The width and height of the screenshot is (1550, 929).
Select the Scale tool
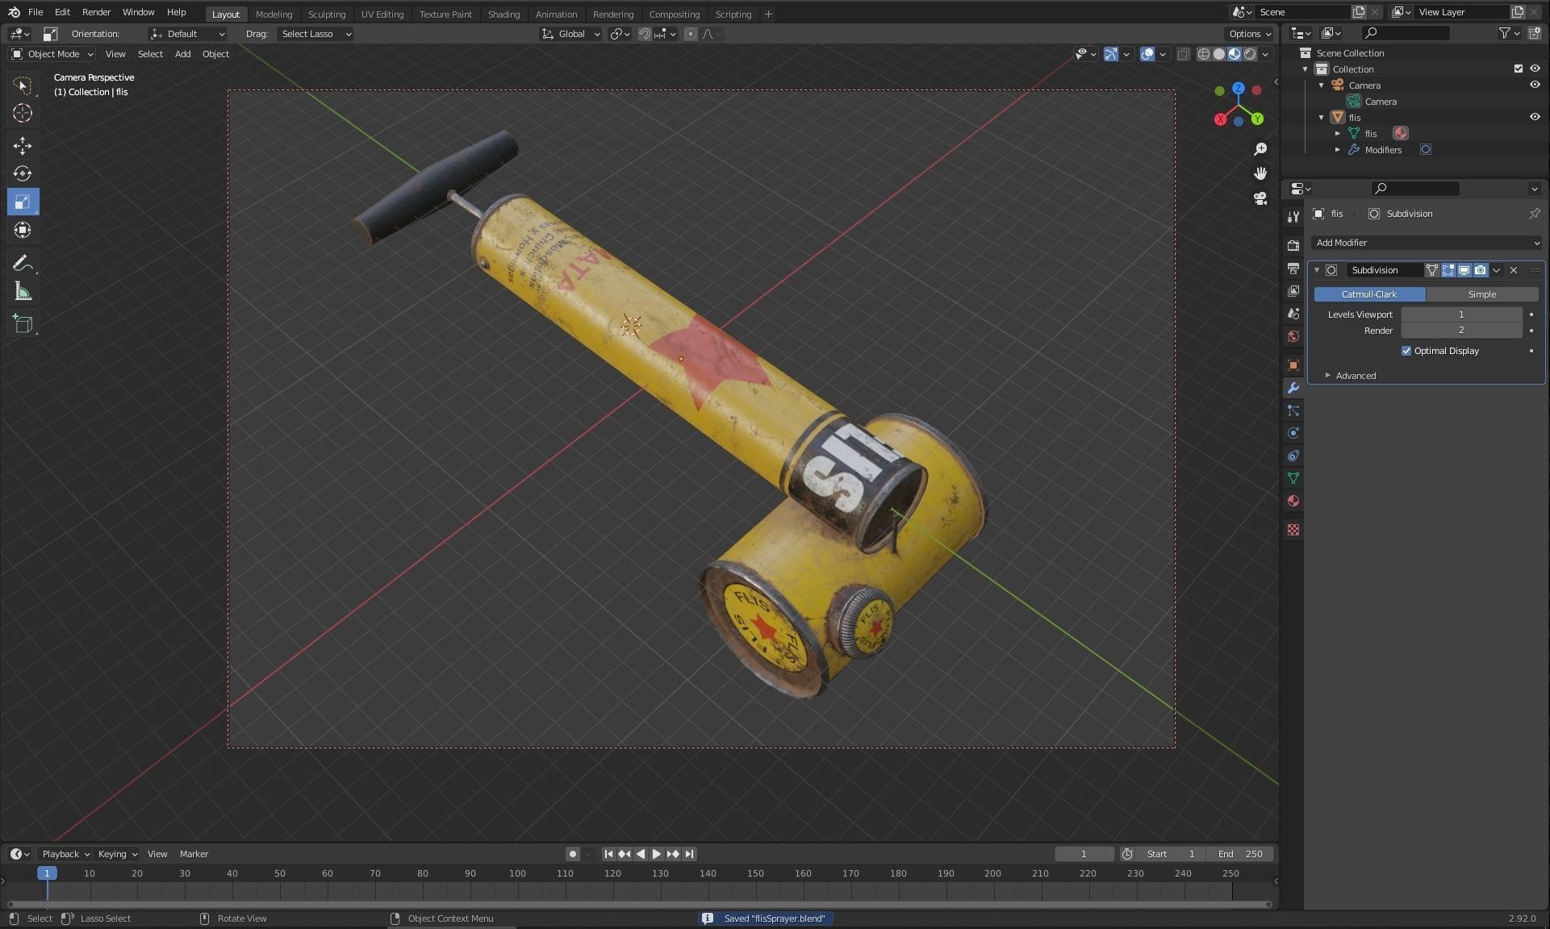23,202
